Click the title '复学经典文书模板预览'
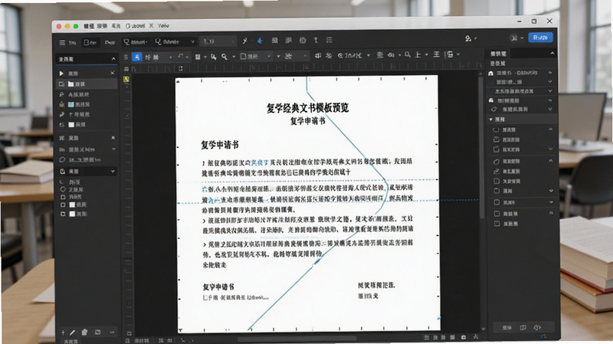 [x=308, y=108]
